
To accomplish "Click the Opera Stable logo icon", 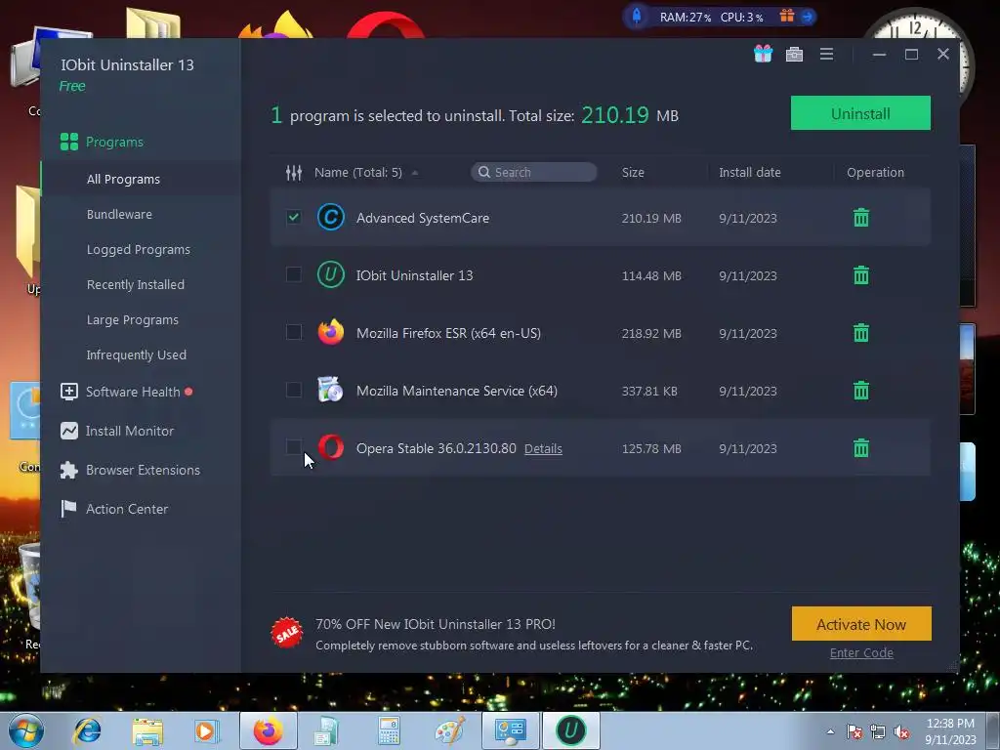I will pos(330,447).
